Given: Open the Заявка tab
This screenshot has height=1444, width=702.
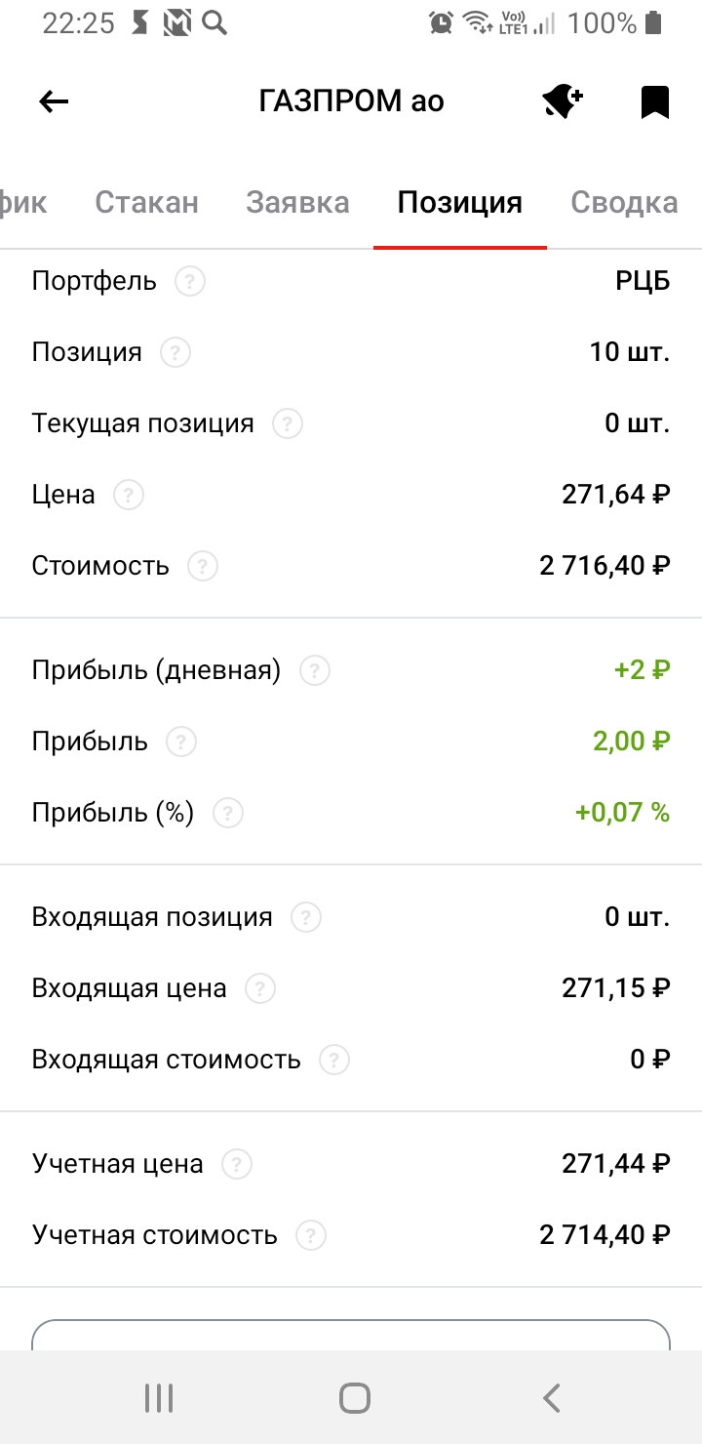Looking at the screenshot, I should [x=297, y=203].
